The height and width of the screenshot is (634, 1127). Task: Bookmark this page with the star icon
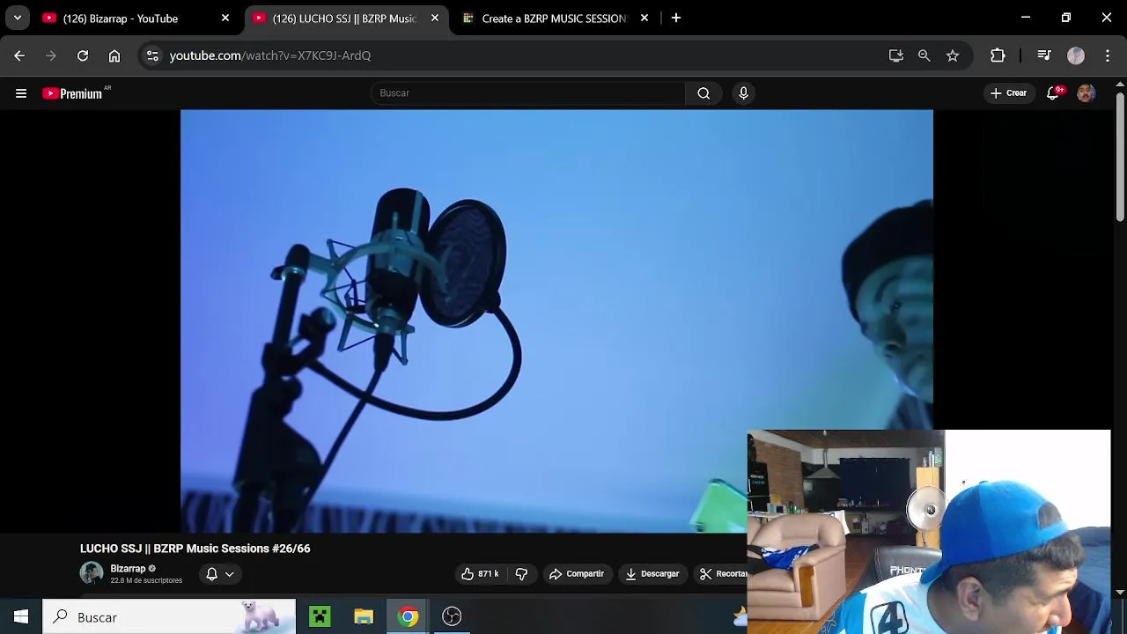click(x=953, y=55)
